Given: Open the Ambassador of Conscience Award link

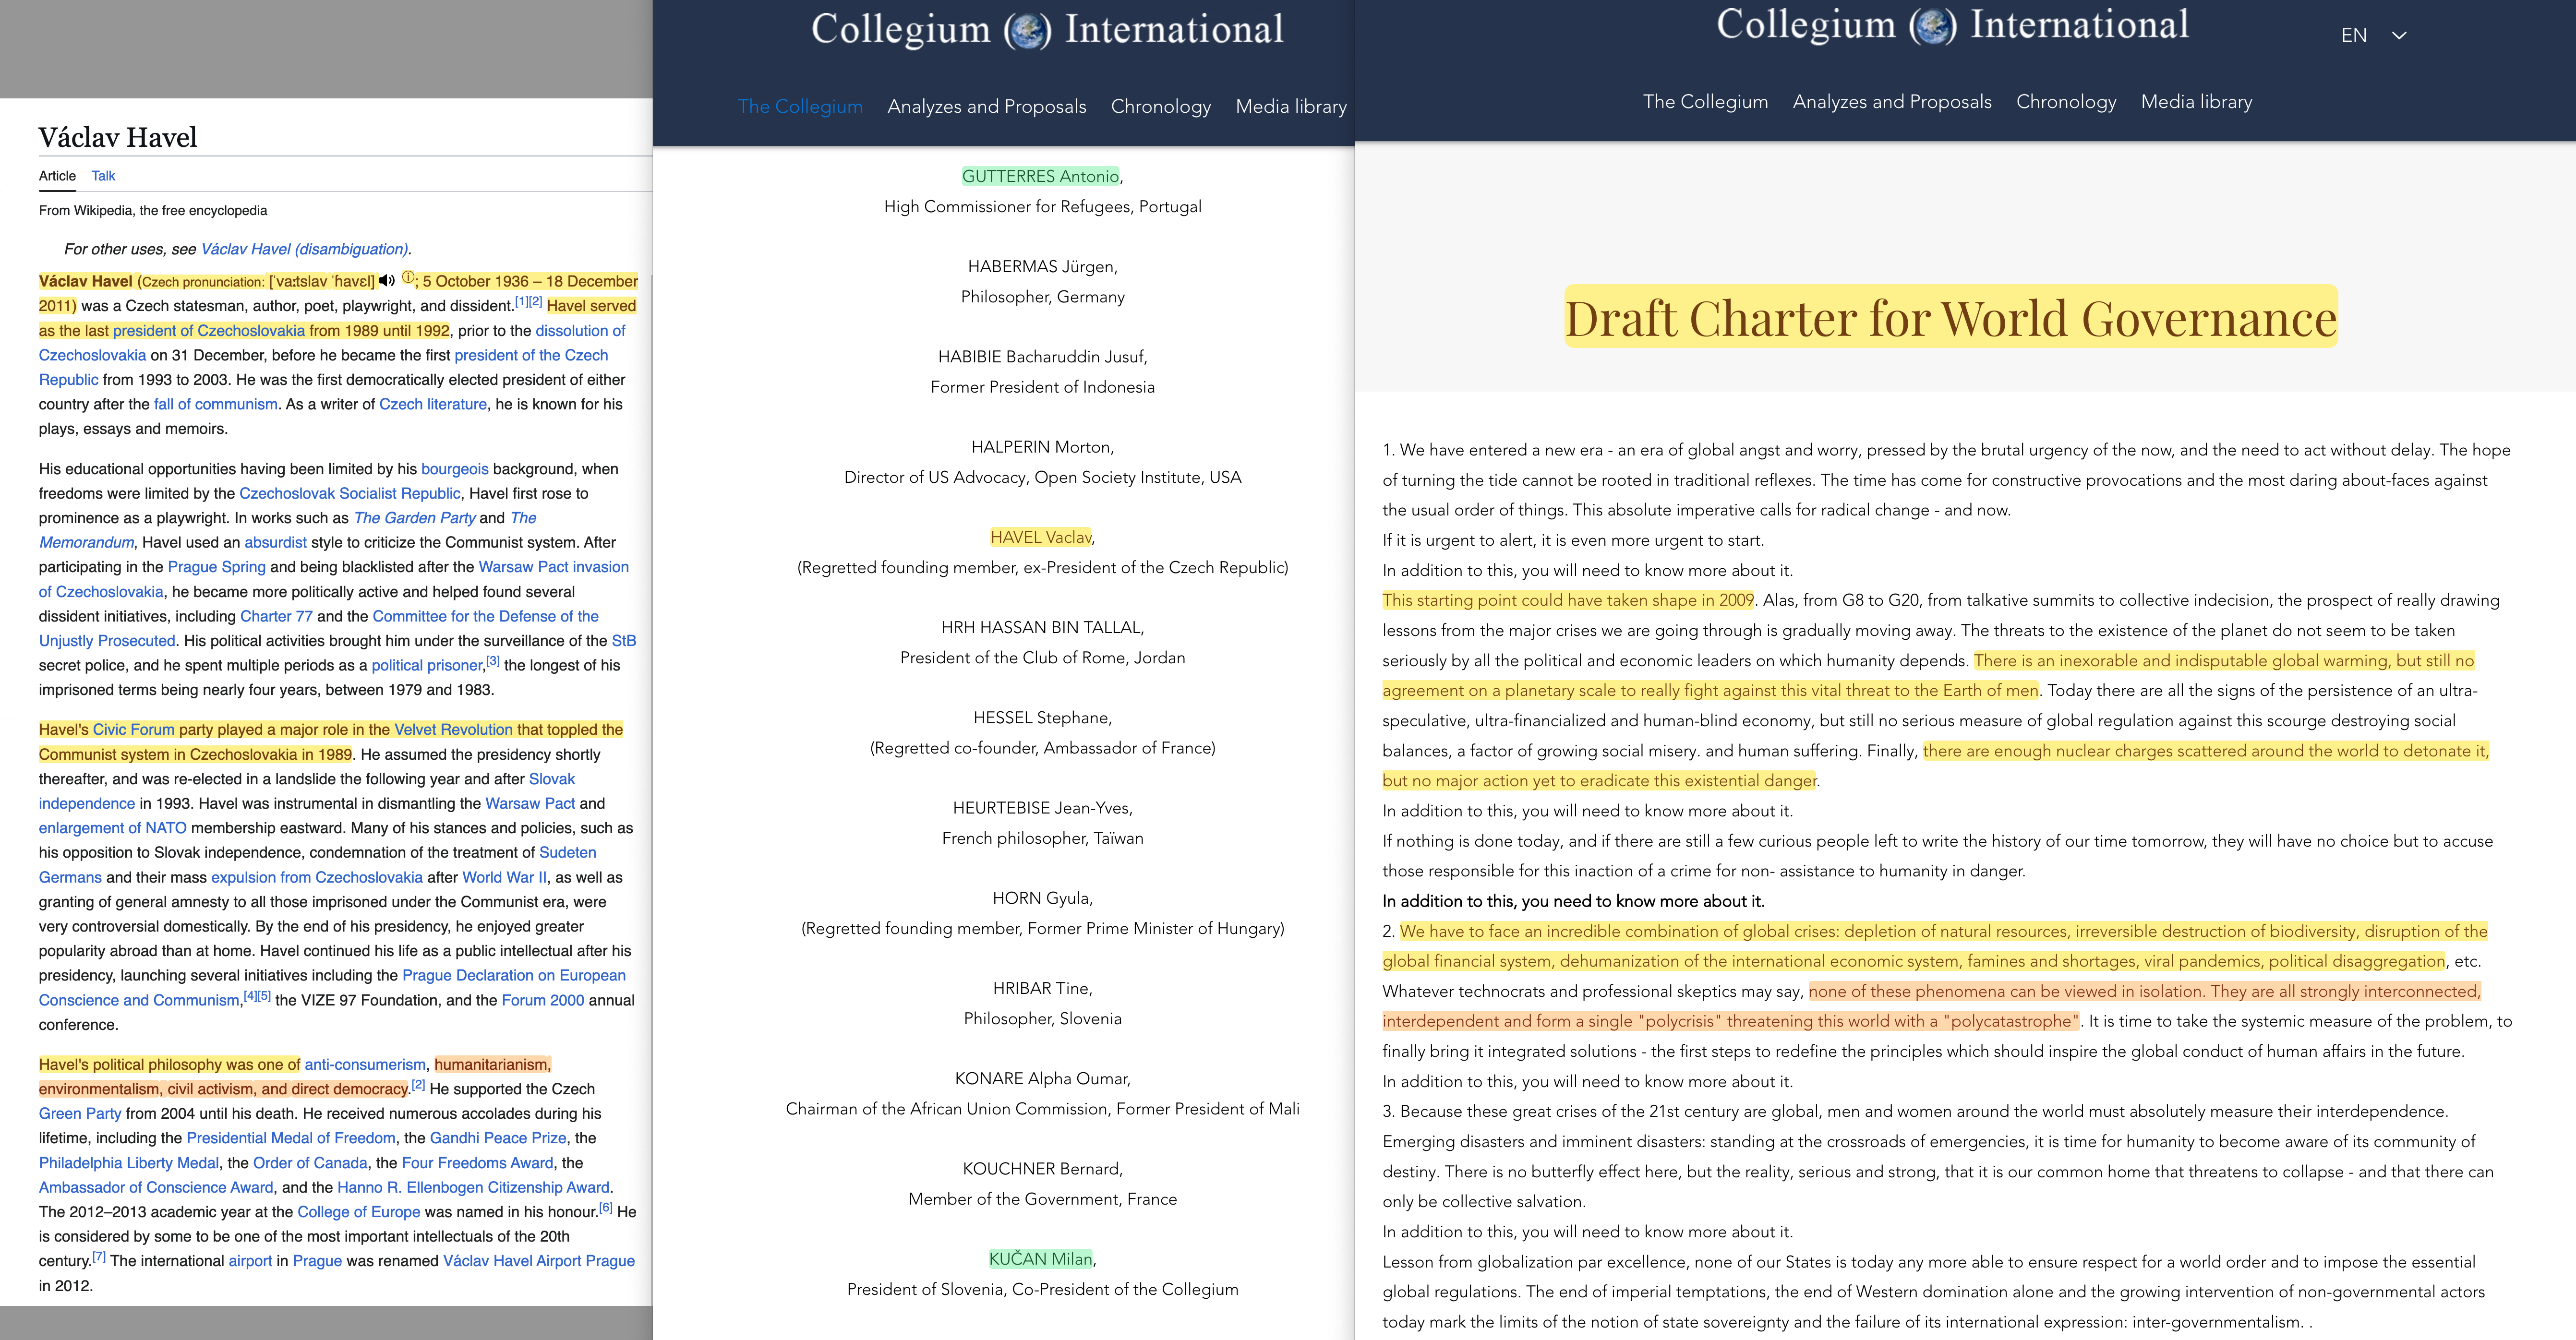Looking at the screenshot, I should (x=156, y=1188).
